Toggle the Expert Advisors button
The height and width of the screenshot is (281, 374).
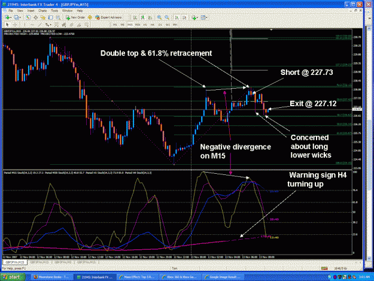click(108, 17)
